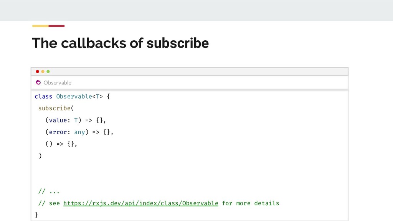
Task: Open the rxjs.dev Observable API link
Action: (x=140, y=203)
